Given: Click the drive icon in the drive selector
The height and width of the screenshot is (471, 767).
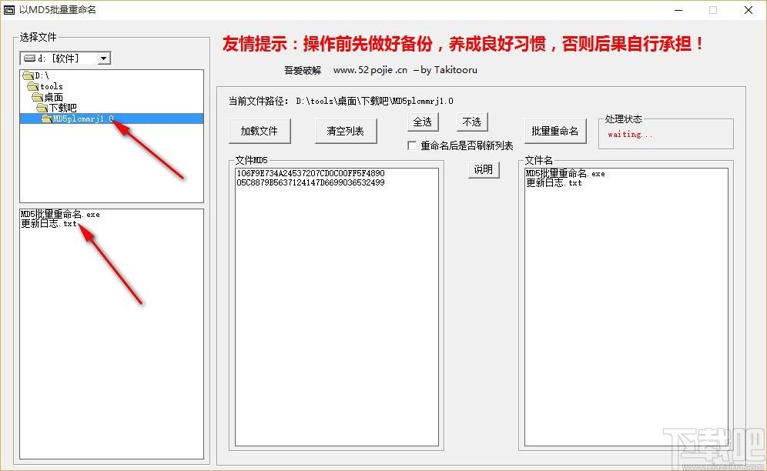Looking at the screenshot, I should click(x=30, y=58).
